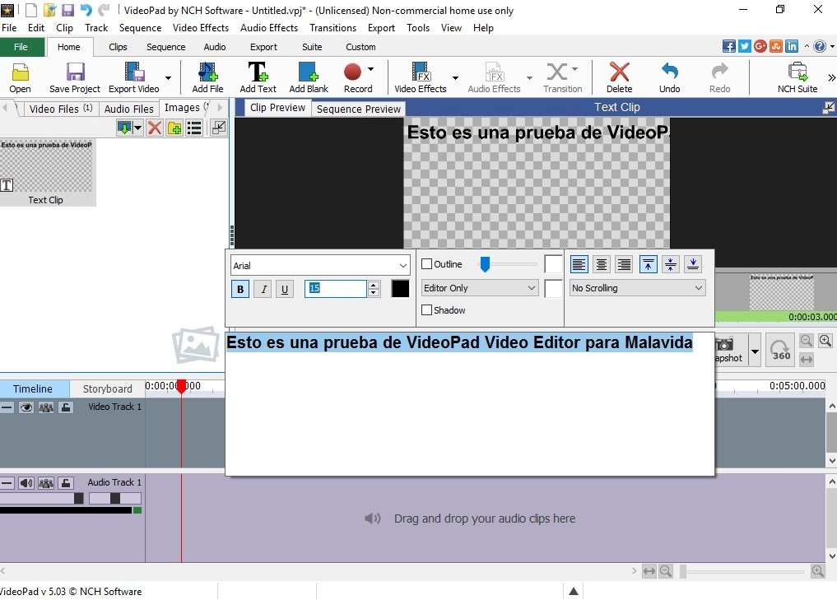The image size is (837, 600).
Task: Switch clip bin to list view icon
Action: 194,128
